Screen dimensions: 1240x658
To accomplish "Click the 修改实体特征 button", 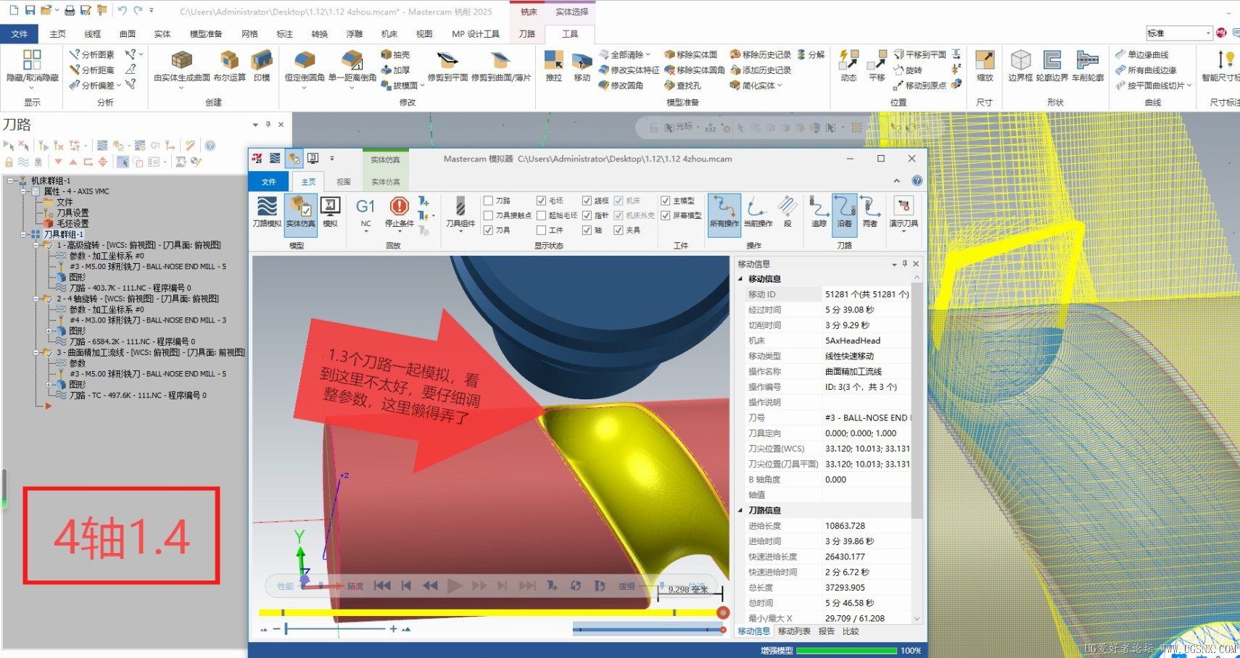I will pyautogui.click(x=629, y=70).
